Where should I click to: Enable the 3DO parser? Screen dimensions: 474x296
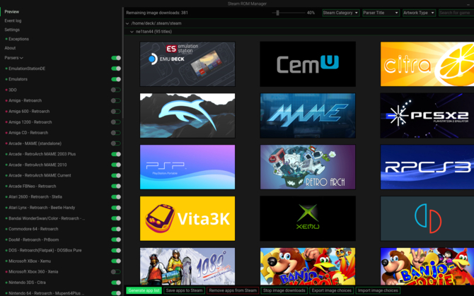[116, 90]
